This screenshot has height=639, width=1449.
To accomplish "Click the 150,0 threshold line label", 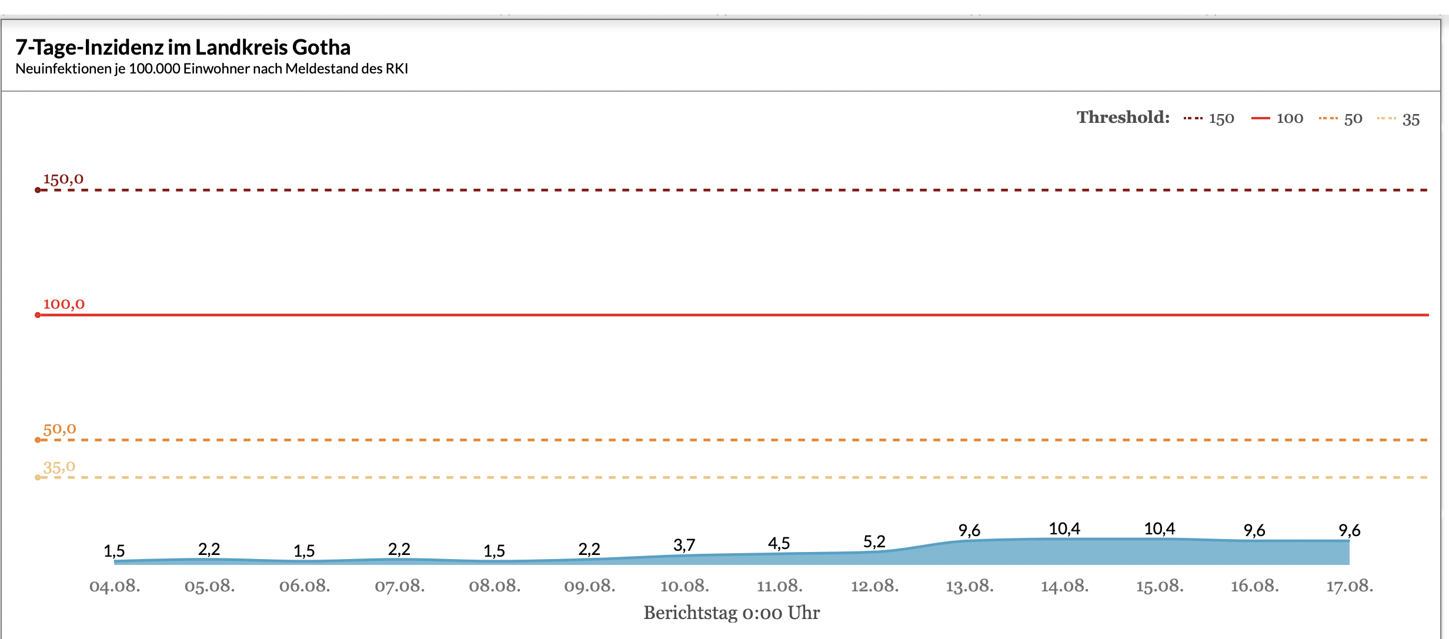I will pos(64,179).
